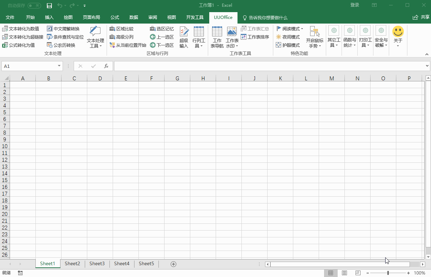The width and height of the screenshot is (431, 277).
Task: Open 区域比较 tool
Action: (122, 29)
